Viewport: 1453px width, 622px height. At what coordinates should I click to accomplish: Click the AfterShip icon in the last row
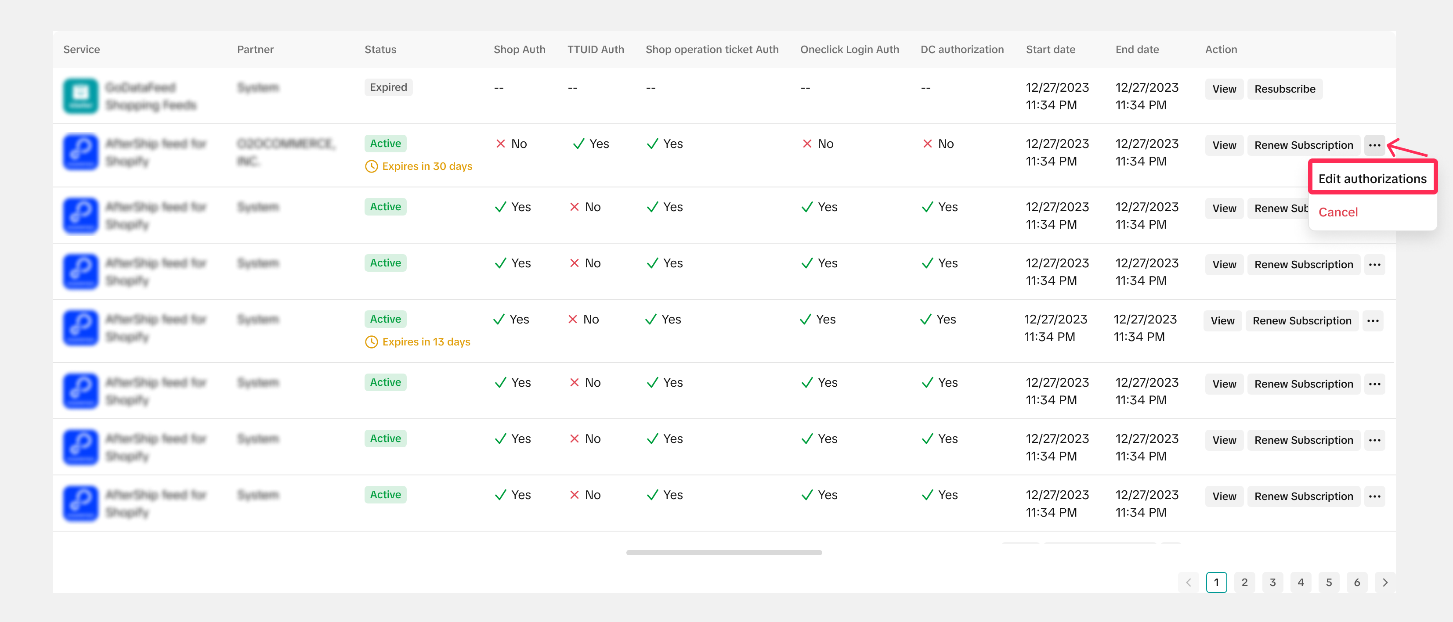(81, 503)
